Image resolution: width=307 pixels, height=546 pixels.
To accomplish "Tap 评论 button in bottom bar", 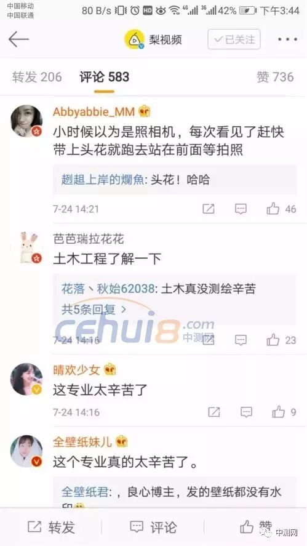I will pos(153,527).
